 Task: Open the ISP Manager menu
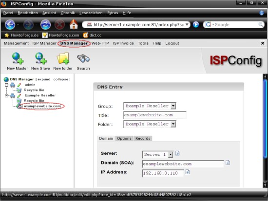tap(44, 43)
